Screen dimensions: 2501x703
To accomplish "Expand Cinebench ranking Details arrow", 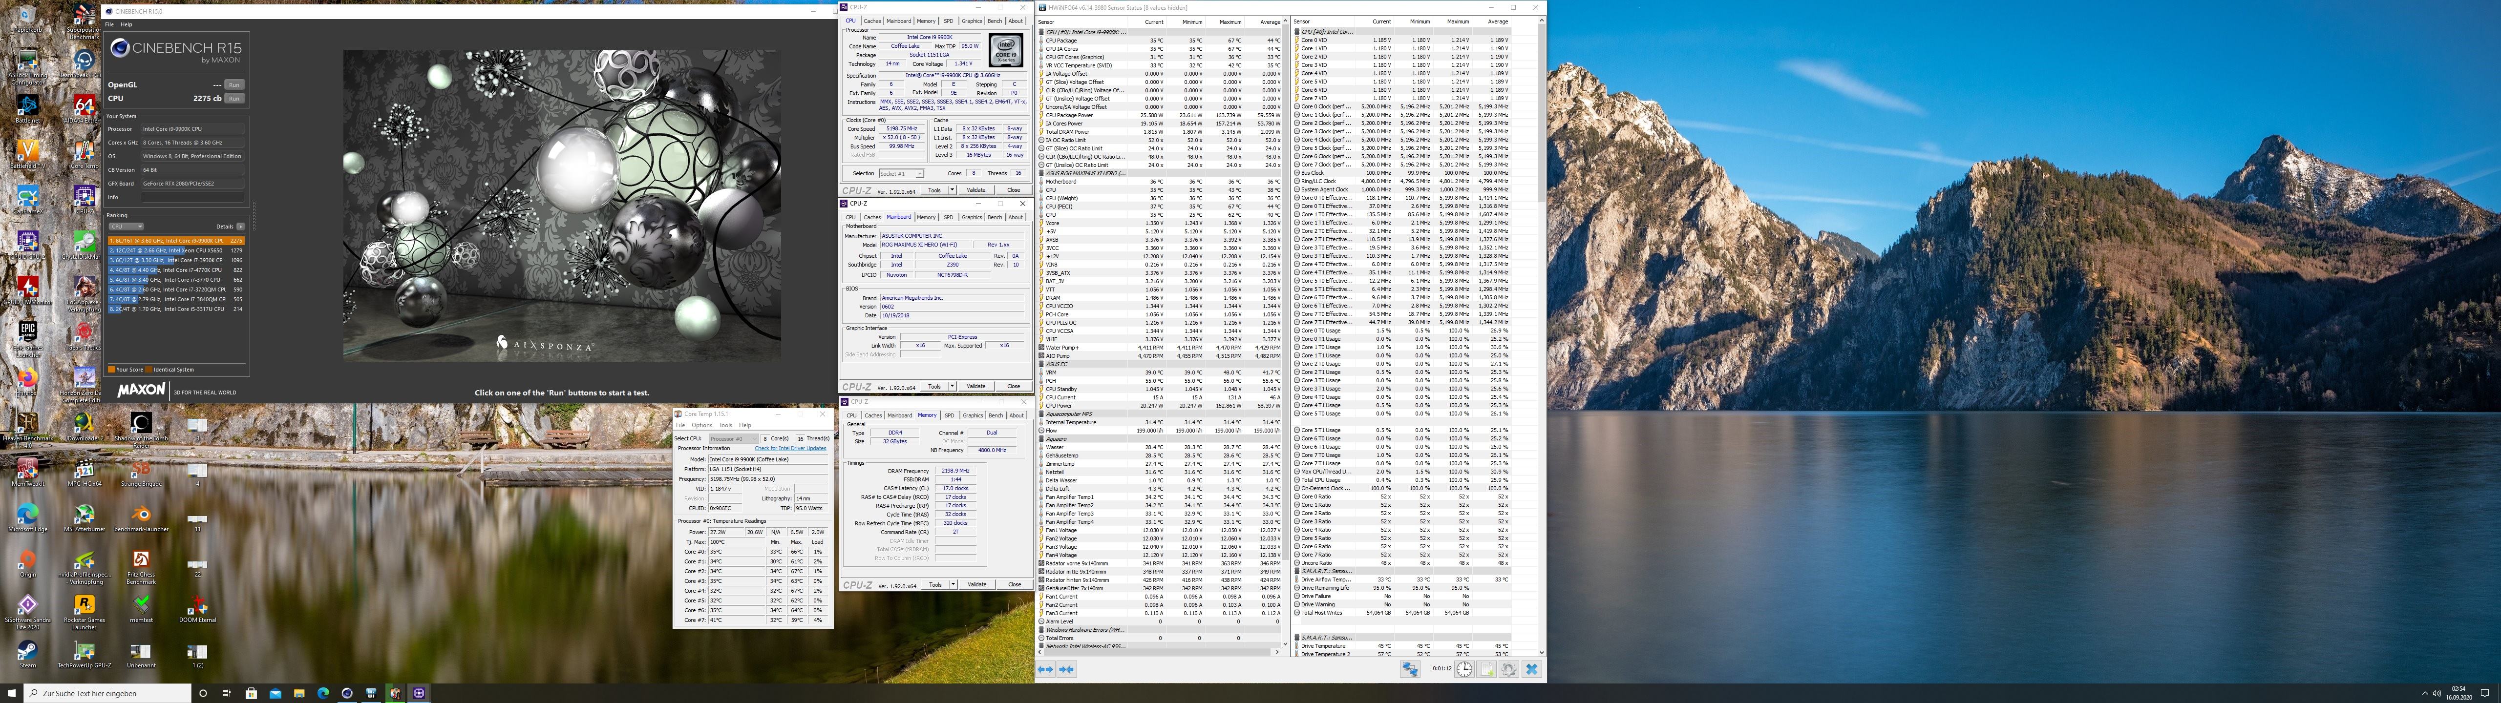I will point(240,226).
